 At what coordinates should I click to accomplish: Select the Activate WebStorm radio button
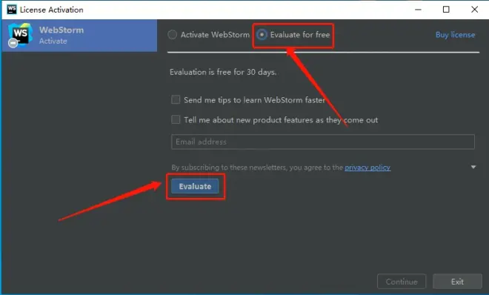[x=173, y=35]
